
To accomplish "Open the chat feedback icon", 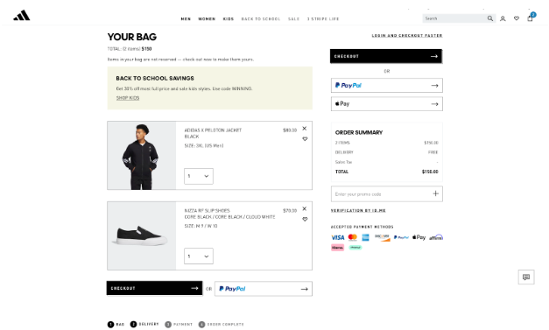I will click(x=526, y=277).
